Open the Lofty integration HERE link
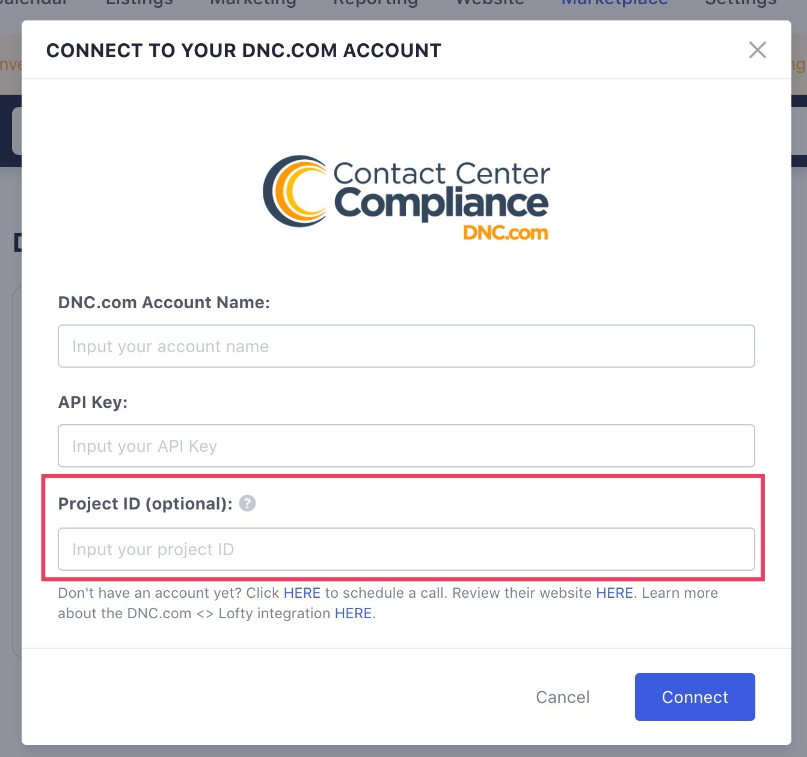Image resolution: width=807 pixels, height=757 pixels. 353,613
